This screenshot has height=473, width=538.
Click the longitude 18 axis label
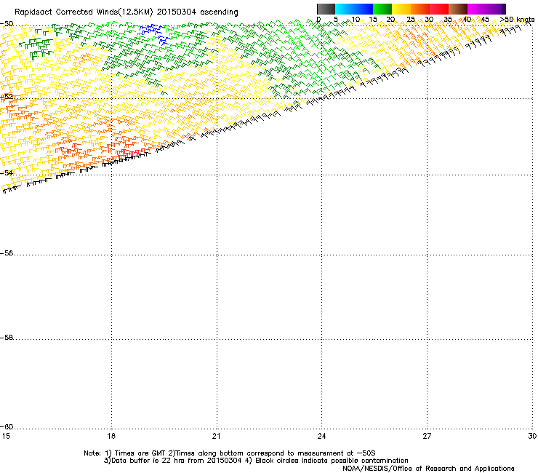[111, 436]
